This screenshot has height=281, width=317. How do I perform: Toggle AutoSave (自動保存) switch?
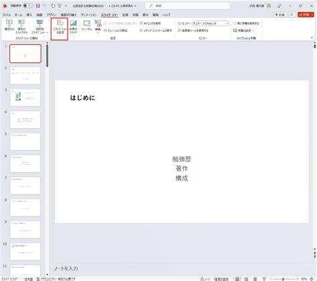28,6
